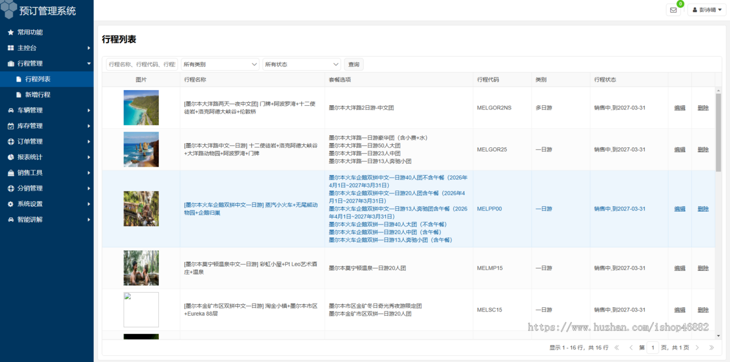Click 删除 for MELGOR2NS row
730x362 pixels.
(703, 108)
